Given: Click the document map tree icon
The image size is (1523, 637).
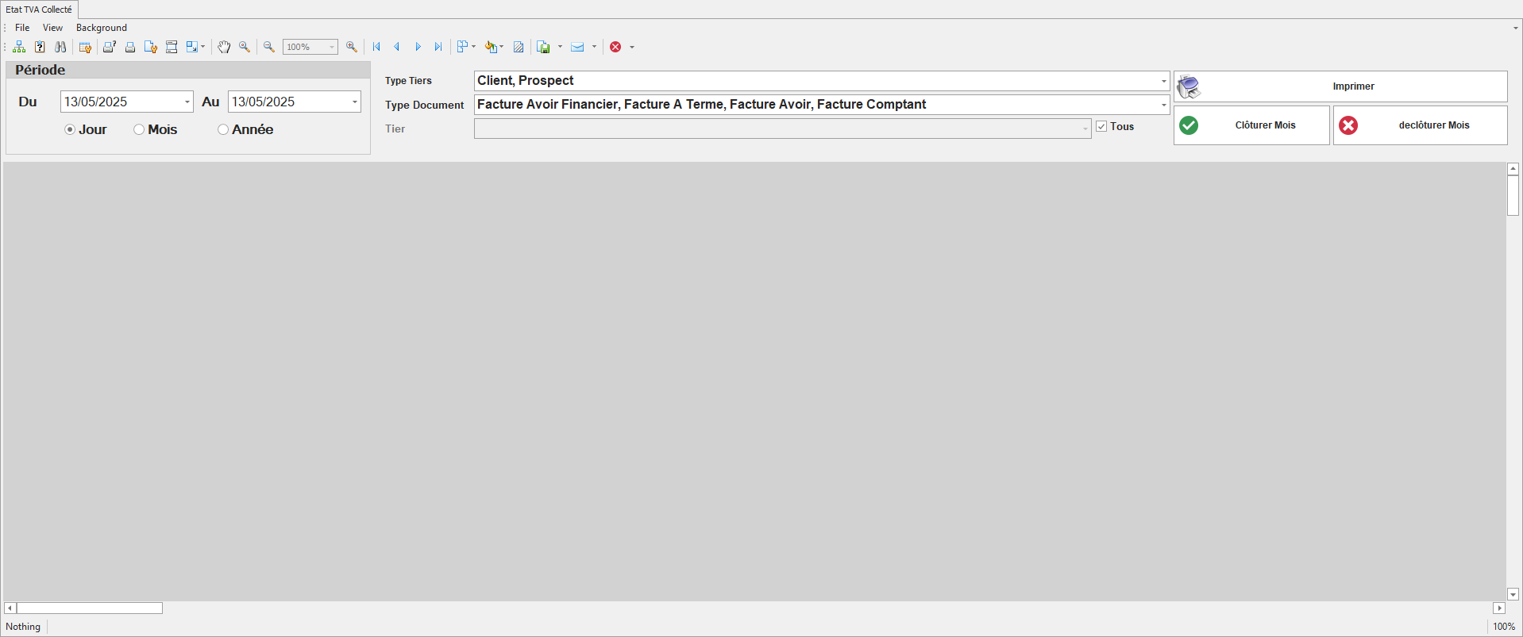Looking at the screenshot, I should [x=19, y=48].
